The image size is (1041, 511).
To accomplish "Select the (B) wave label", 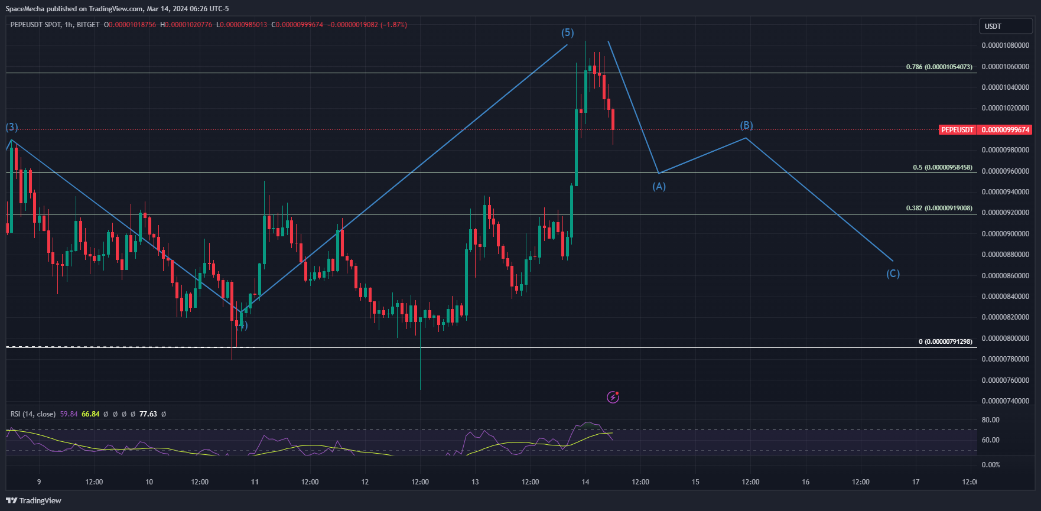I will (x=747, y=125).
